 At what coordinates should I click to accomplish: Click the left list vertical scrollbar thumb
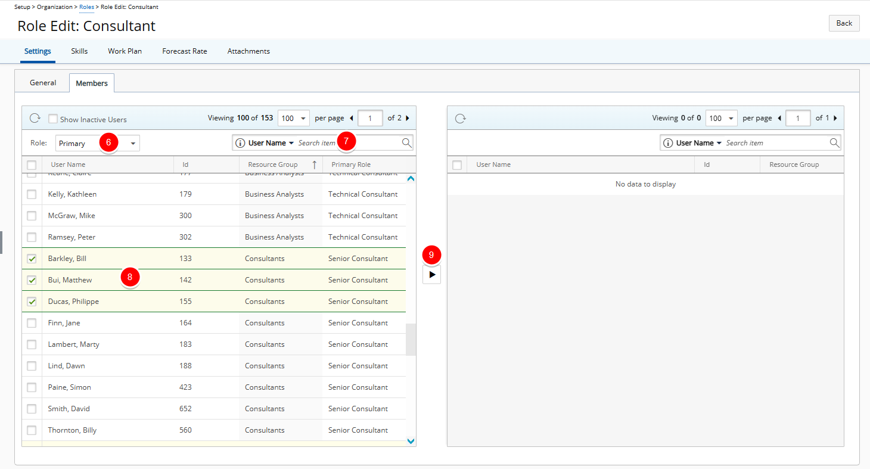(x=411, y=340)
